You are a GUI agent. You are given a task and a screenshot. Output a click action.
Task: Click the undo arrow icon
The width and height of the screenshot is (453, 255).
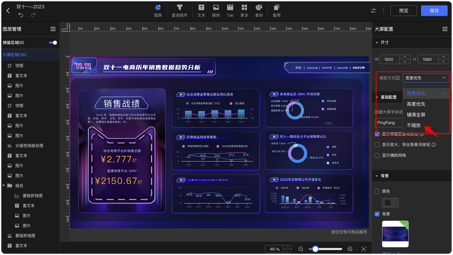coord(21,15)
